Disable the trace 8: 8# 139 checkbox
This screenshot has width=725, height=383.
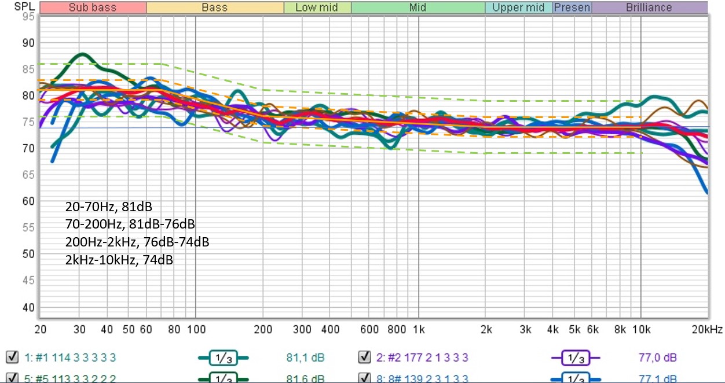[x=364, y=379]
